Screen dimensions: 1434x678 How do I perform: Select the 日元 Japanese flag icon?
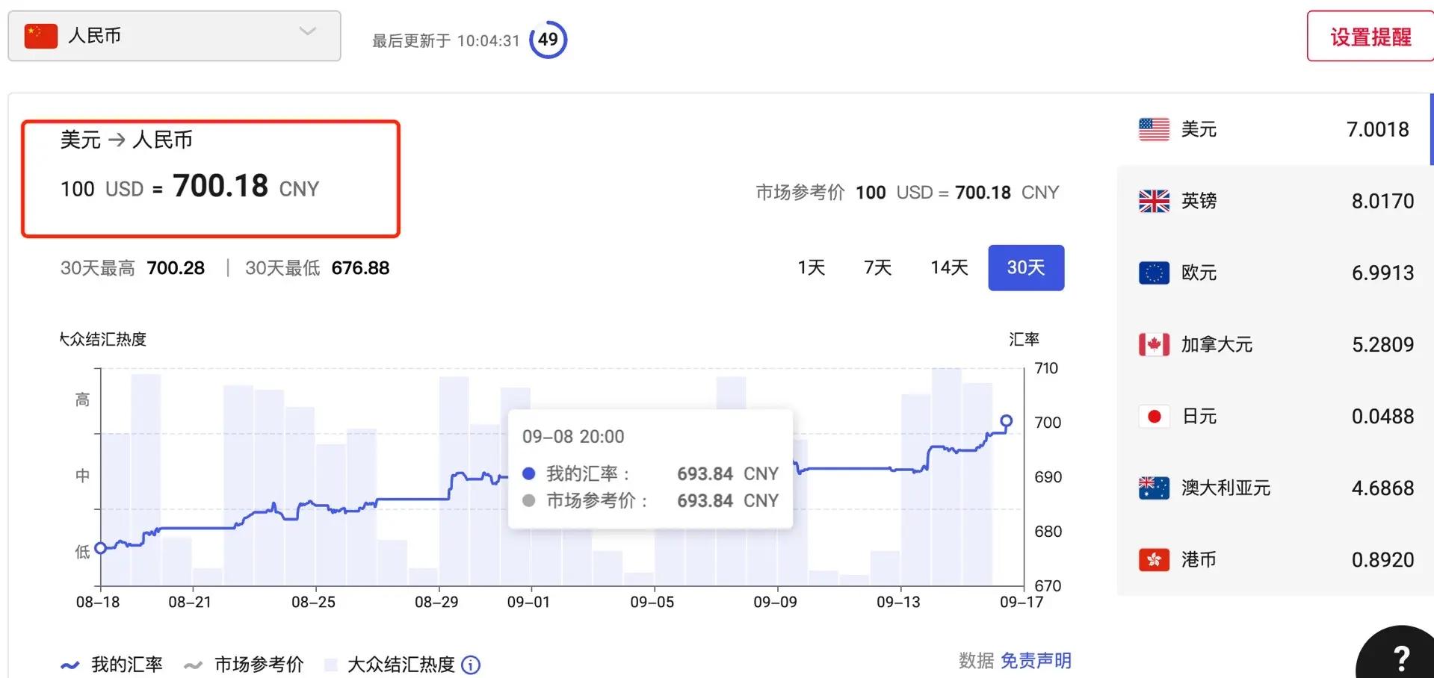(x=1153, y=416)
